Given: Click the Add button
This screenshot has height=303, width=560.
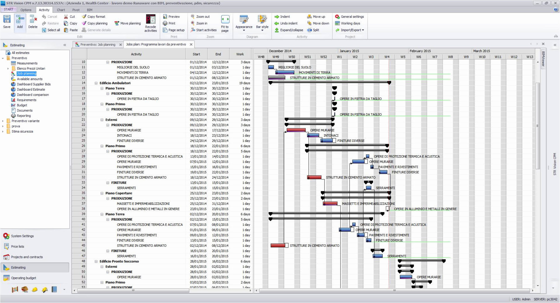Looking at the screenshot, I should coord(20,21).
